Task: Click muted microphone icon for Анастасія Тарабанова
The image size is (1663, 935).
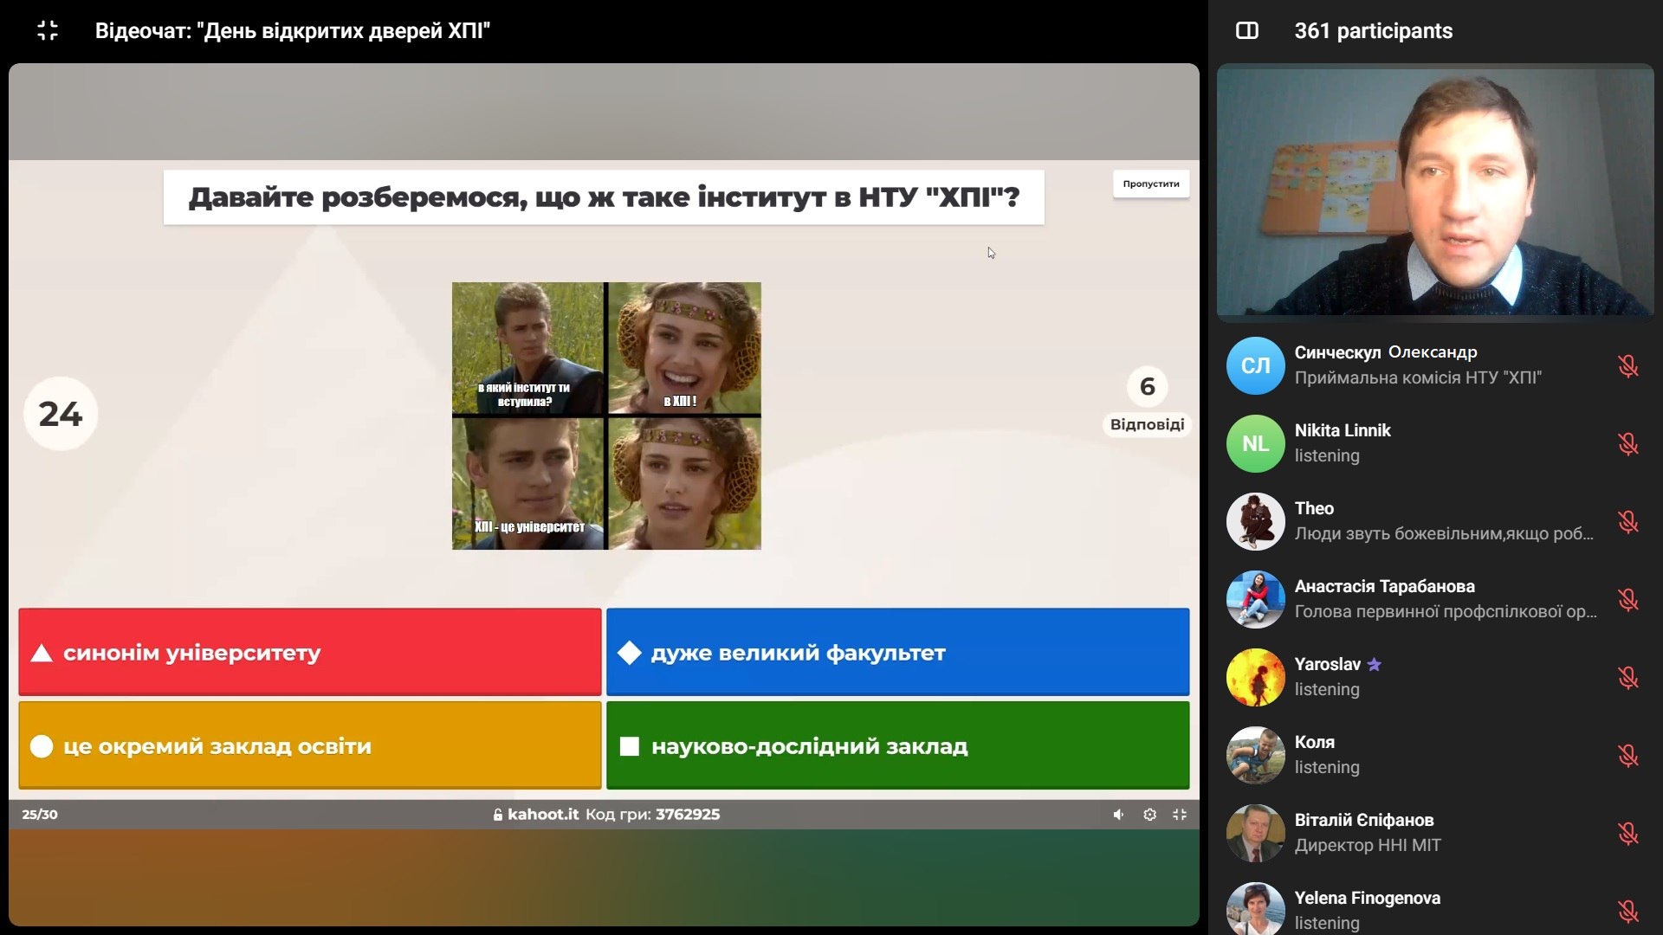Action: point(1628,599)
